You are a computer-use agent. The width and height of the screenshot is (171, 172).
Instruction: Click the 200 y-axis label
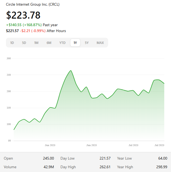coord(9,91)
